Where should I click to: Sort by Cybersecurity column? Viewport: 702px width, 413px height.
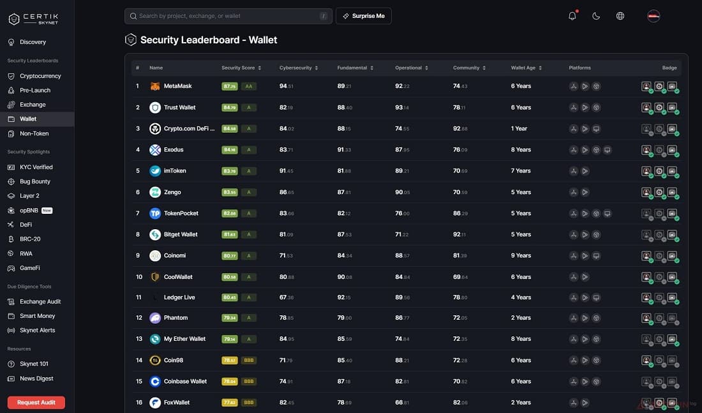click(299, 68)
